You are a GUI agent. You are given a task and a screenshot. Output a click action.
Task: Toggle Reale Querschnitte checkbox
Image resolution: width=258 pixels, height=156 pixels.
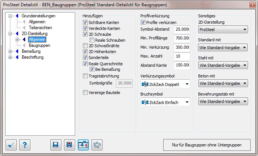coord(85,63)
